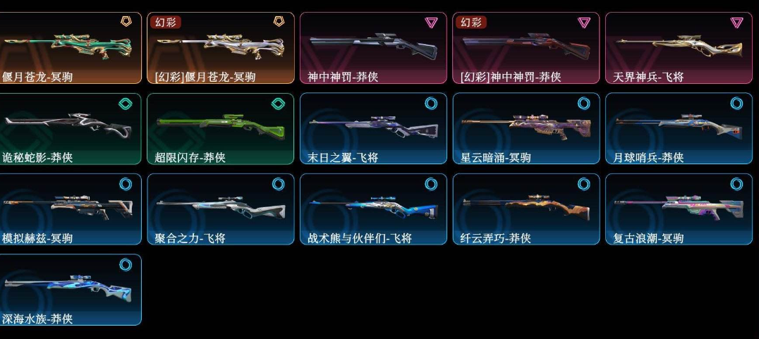The image size is (759, 339).
Task: Click the [幻彩]偃月苍龙-冥驹 label text
Action: 205,77
